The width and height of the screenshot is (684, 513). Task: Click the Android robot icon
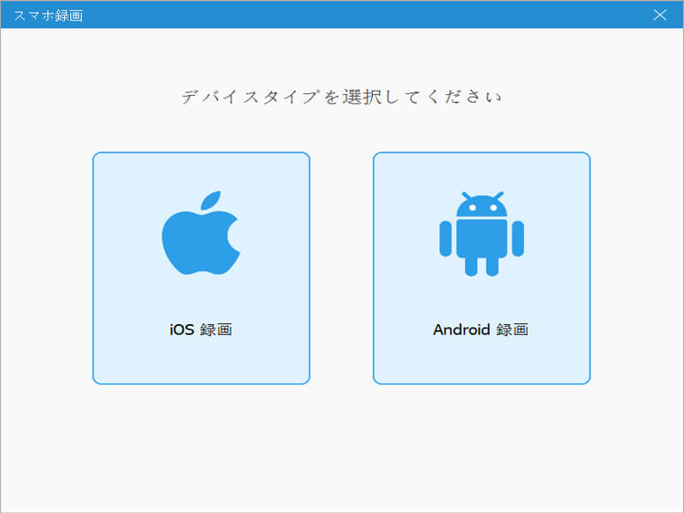(481, 233)
